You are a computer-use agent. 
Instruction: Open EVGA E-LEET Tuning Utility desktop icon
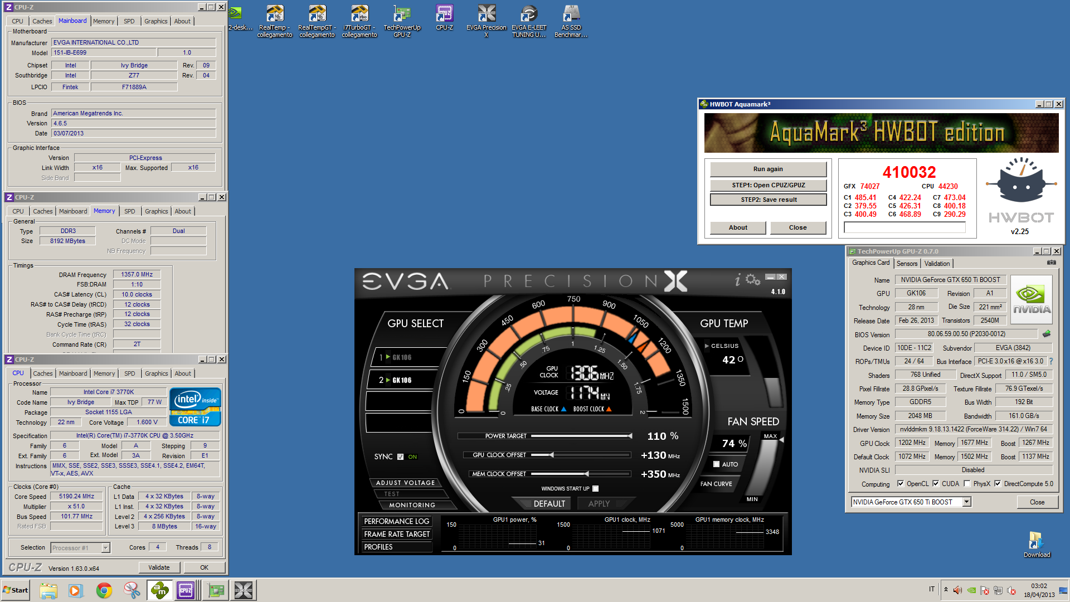pos(529,21)
